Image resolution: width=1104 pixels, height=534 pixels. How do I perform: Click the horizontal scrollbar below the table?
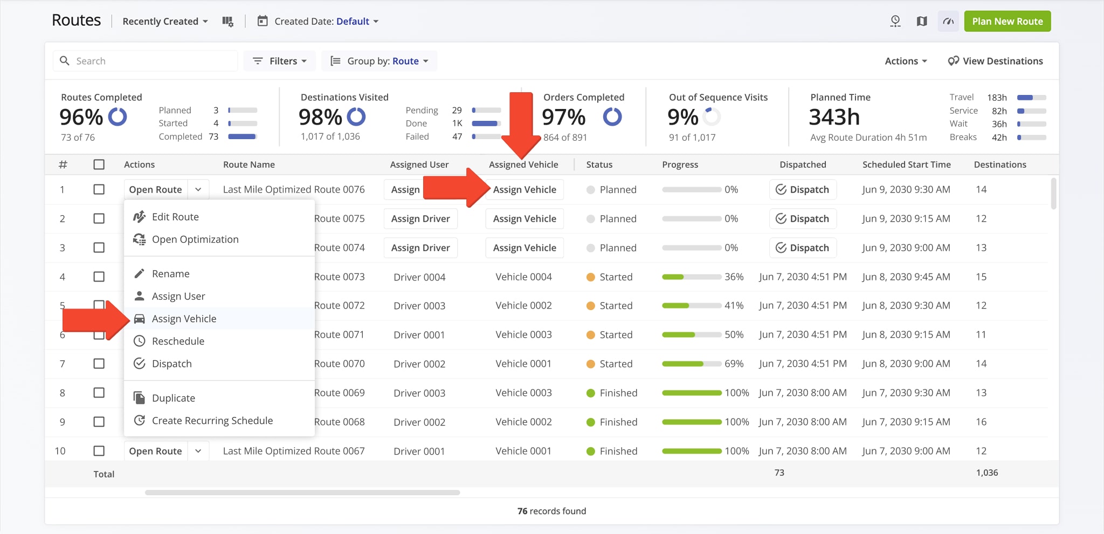point(302,492)
